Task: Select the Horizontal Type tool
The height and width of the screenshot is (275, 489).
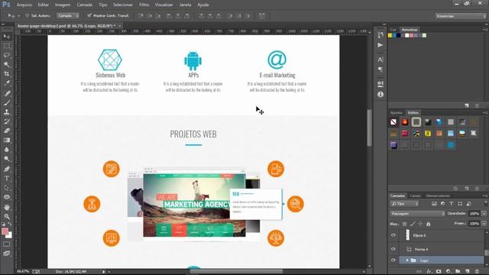Action: (7, 179)
